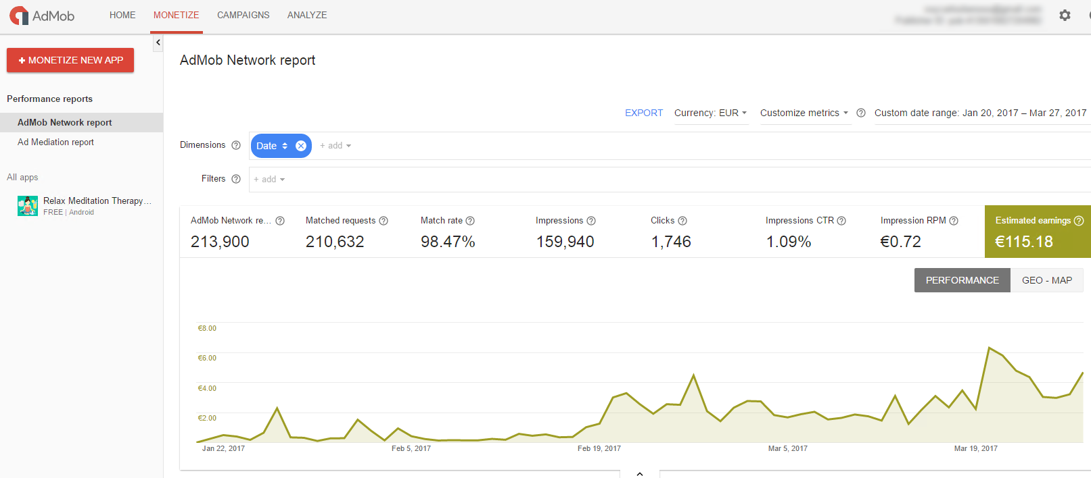
Task: Click help icon for Clicks
Action: pyautogui.click(x=682, y=221)
